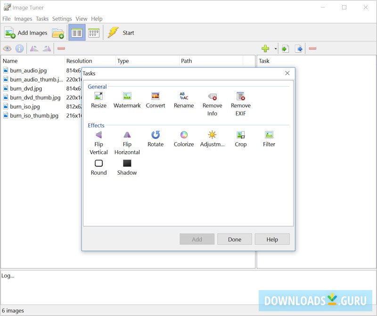Click the Done button
Viewport: 377px width, 316px height.
(x=234, y=239)
